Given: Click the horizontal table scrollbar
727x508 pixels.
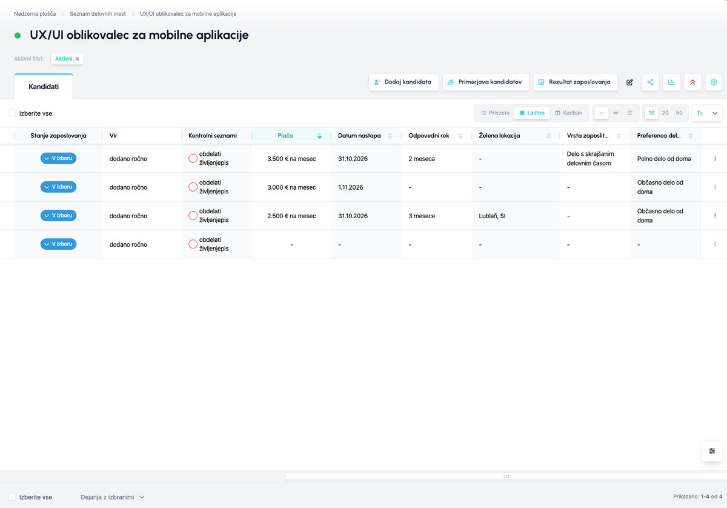Looking at the screenshot, I should [x=506, y=476].
